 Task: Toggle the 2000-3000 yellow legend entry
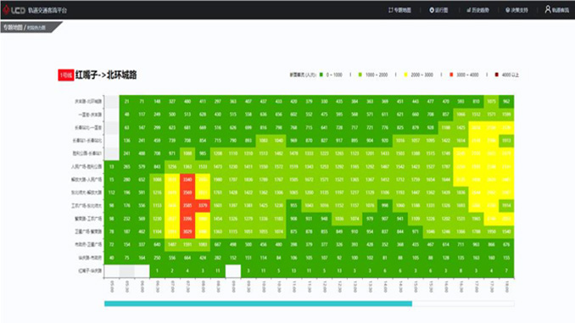418,75
